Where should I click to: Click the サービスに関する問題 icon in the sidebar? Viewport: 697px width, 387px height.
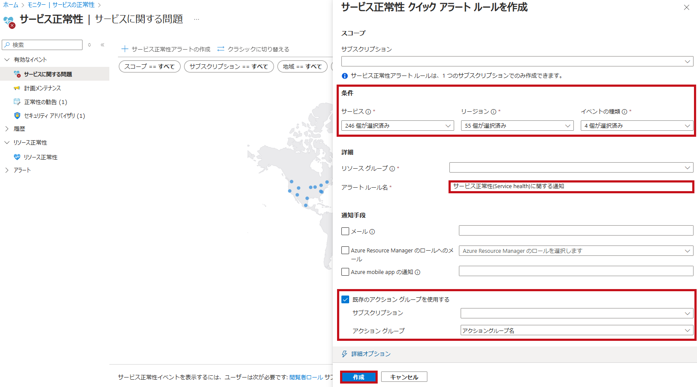click(17, 74)
